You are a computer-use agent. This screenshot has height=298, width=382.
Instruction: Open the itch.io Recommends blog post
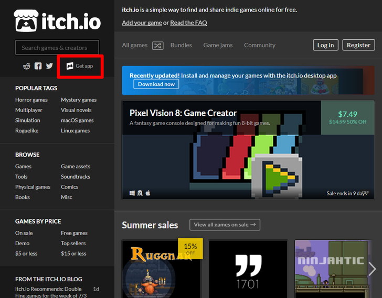51,292
